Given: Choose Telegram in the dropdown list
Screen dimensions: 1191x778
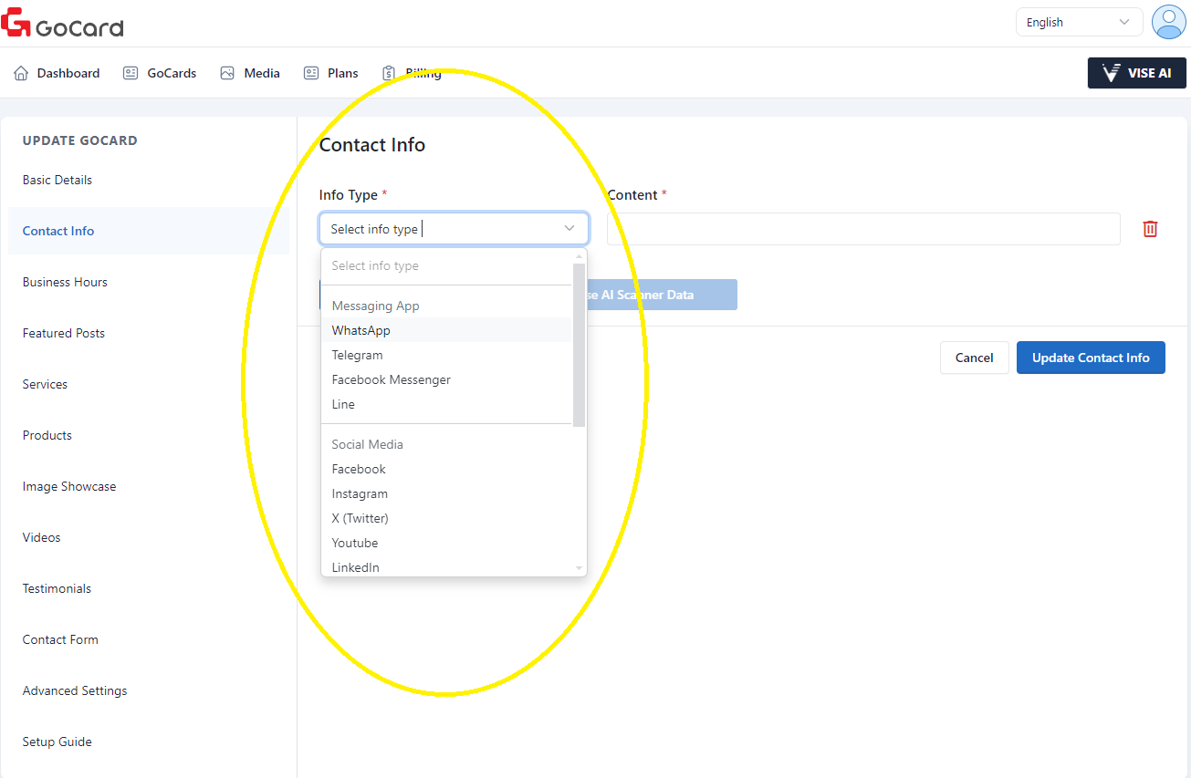Looking at the screenshot, I should 357,355.
